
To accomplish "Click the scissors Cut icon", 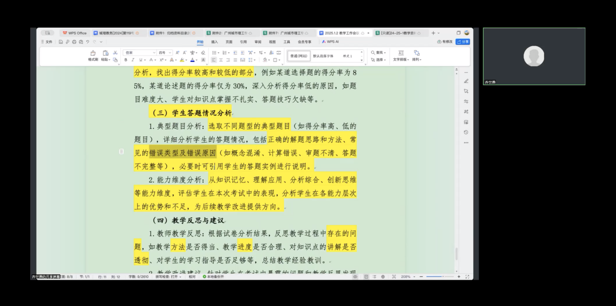I will 115,53.
